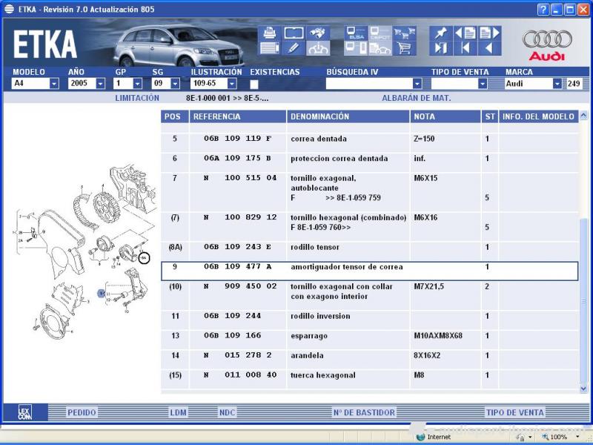This screenshot has height=445, width=593.
Task: Click the skip-to-first arrow icon
Action: pyautogui.click(x=466, y=48)
